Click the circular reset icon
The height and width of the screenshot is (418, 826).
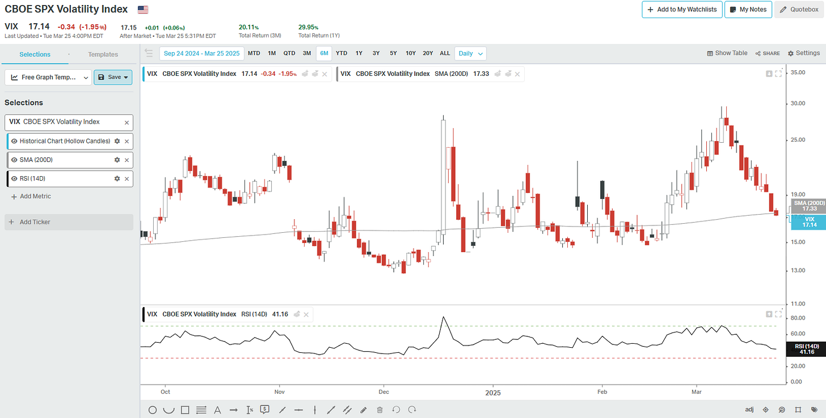pyautogui.click(x=782, y=410)
